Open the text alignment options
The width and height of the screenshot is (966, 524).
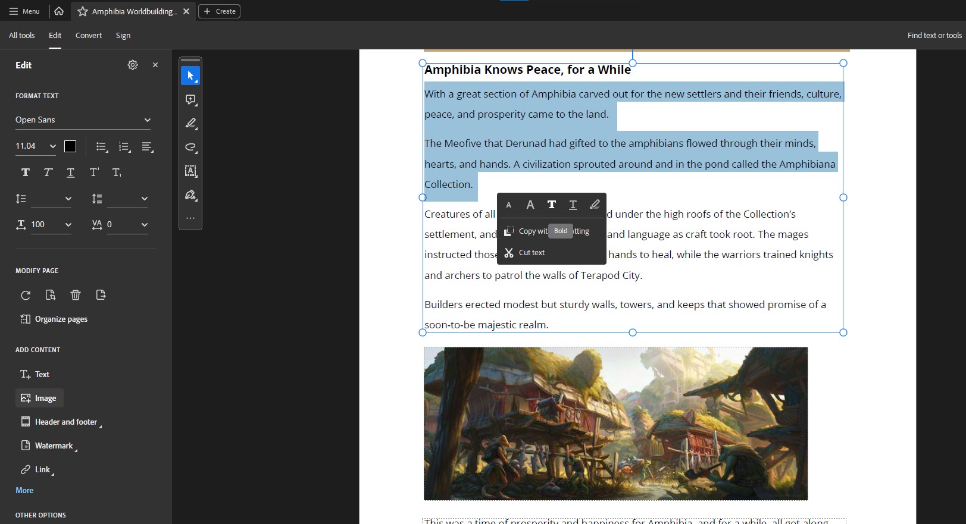[x=148, y=147]
